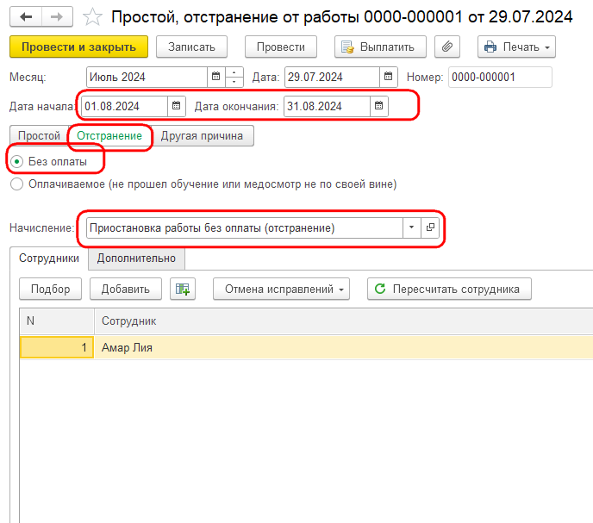The image size is (593, 523).
Task: Click the Дата окончания field 31.08.2024
Action: click(x=328, y=106)
